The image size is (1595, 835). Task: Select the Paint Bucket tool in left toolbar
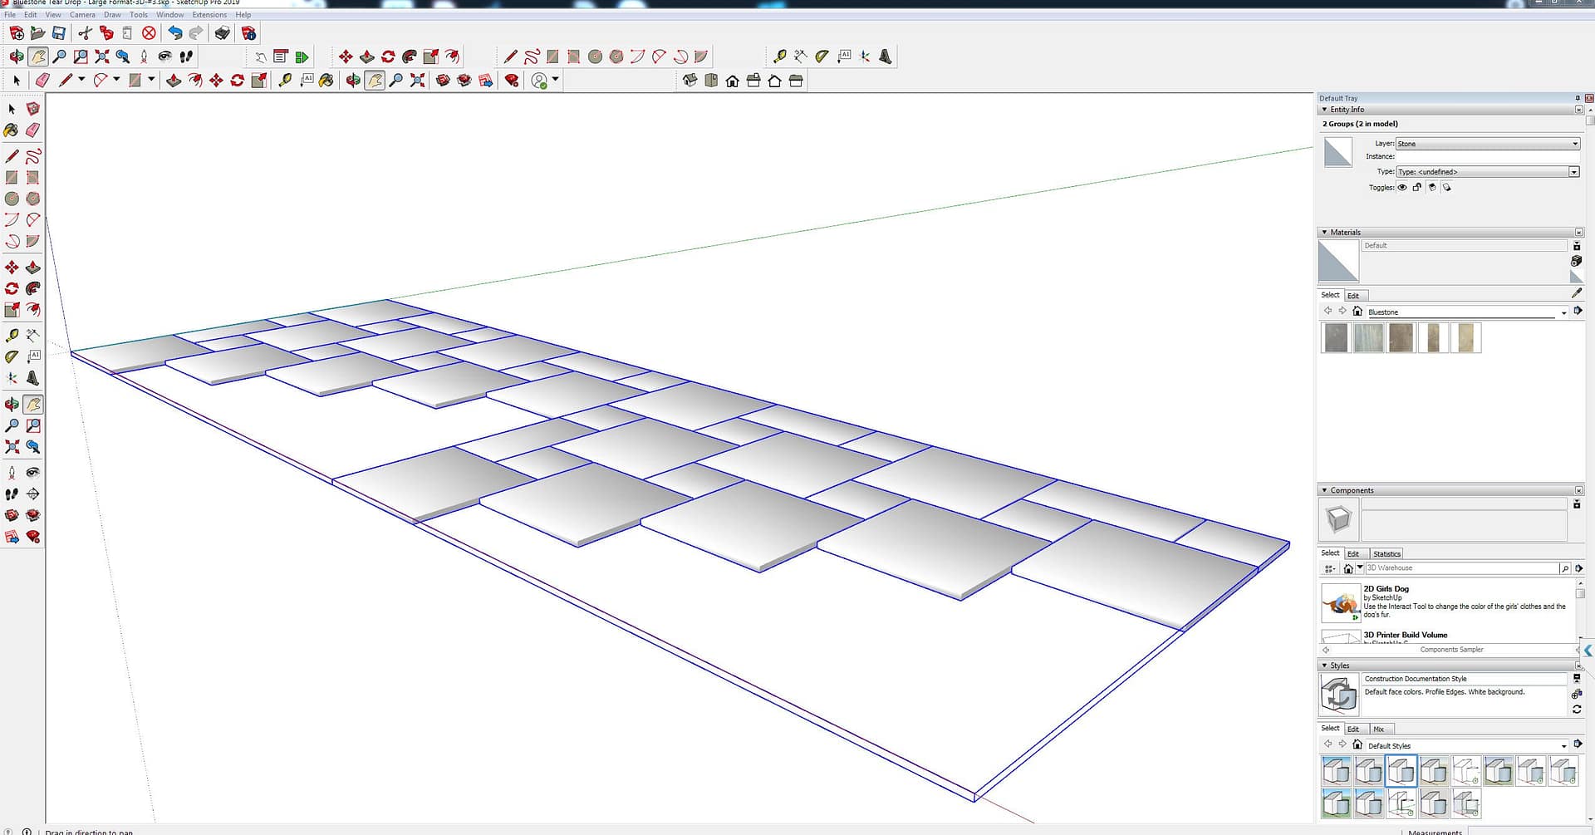(12, 130)
